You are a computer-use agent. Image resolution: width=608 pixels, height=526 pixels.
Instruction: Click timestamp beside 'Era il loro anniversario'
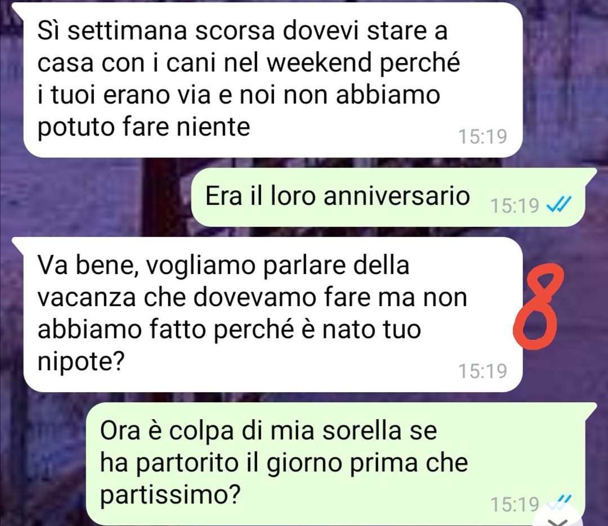click(515, 205)
